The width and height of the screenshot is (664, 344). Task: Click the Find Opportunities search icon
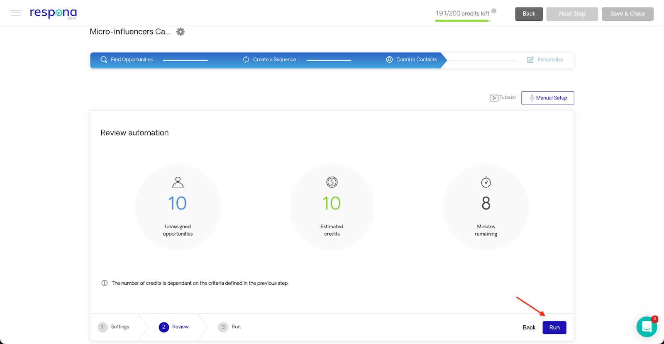[104, 60]
